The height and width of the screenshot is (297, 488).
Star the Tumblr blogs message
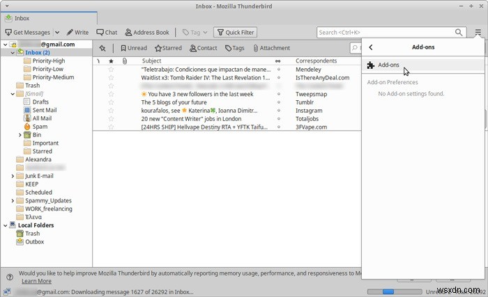click(x=111, y=102)
